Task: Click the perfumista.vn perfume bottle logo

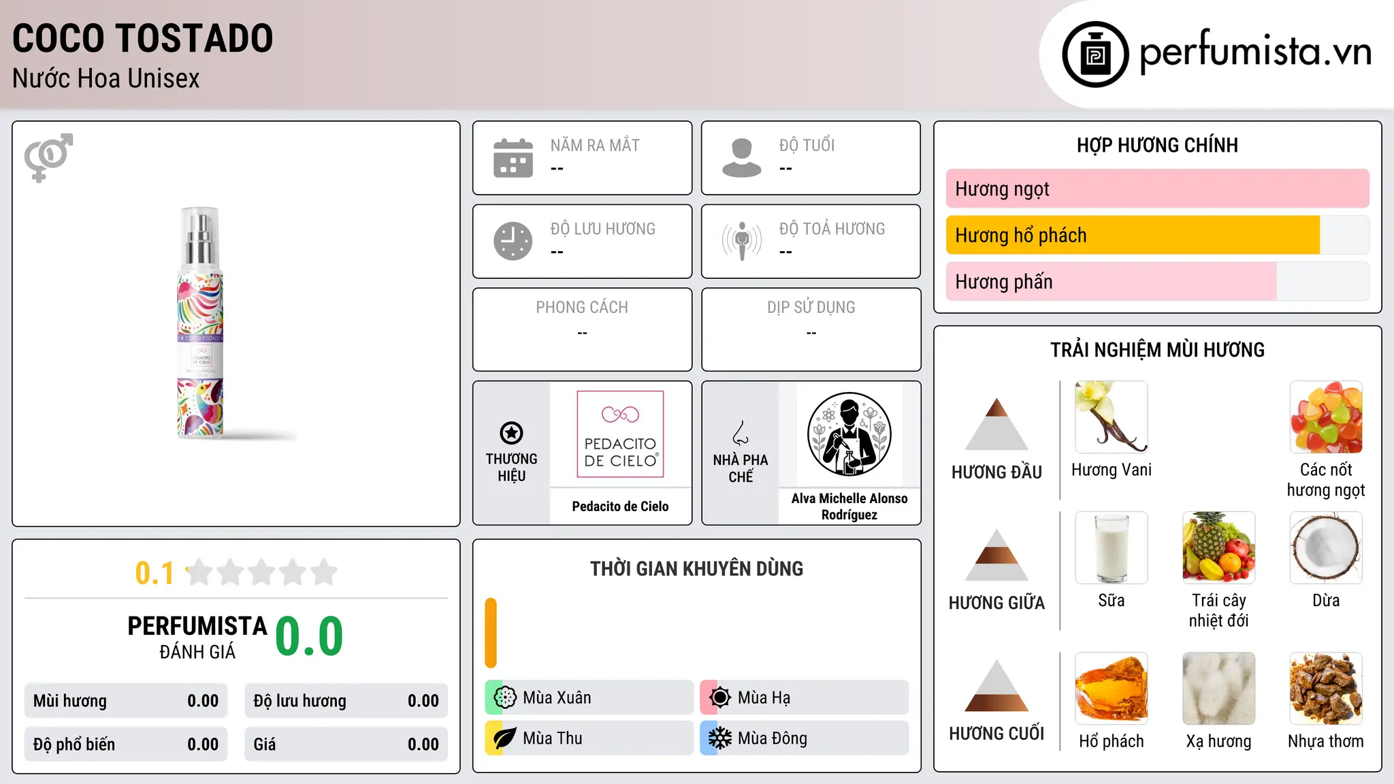Action: click(x=1095, y=54)
